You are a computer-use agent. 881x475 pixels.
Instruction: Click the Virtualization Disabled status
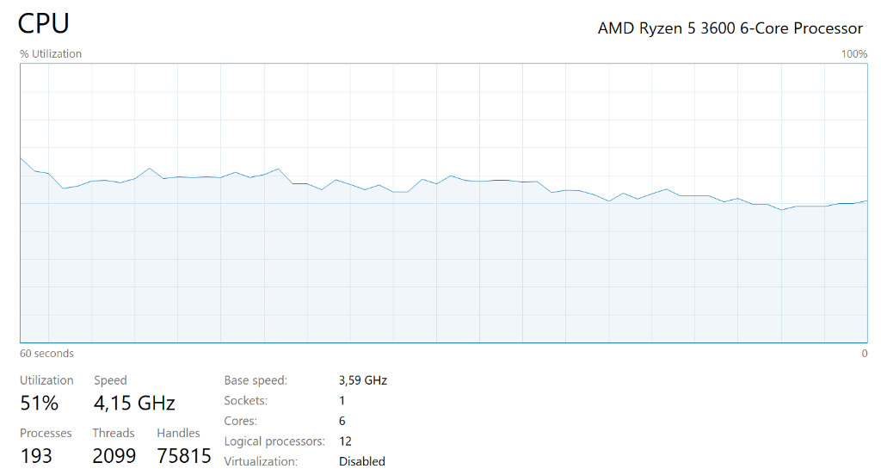coord(361,462)
